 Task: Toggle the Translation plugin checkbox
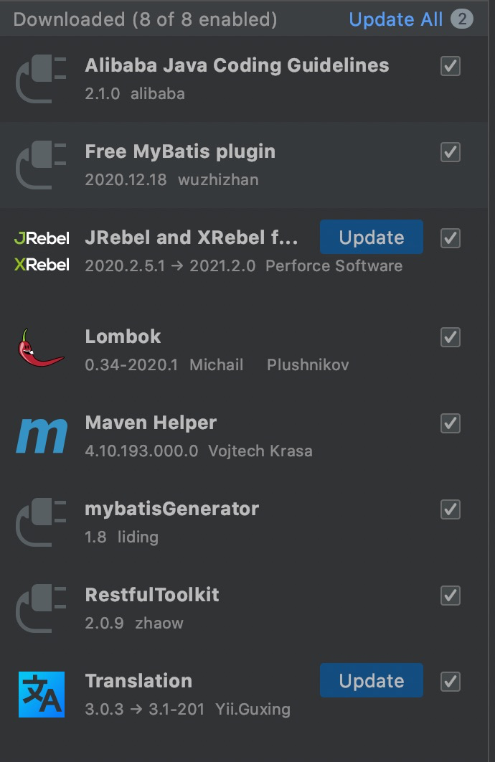pyautogui.click(x=451, y=682)
